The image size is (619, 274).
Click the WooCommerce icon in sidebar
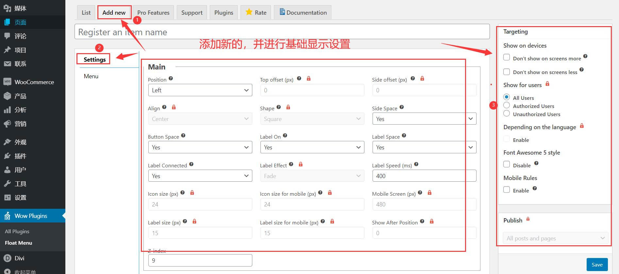pyautogui.click(x=7, y=82)
